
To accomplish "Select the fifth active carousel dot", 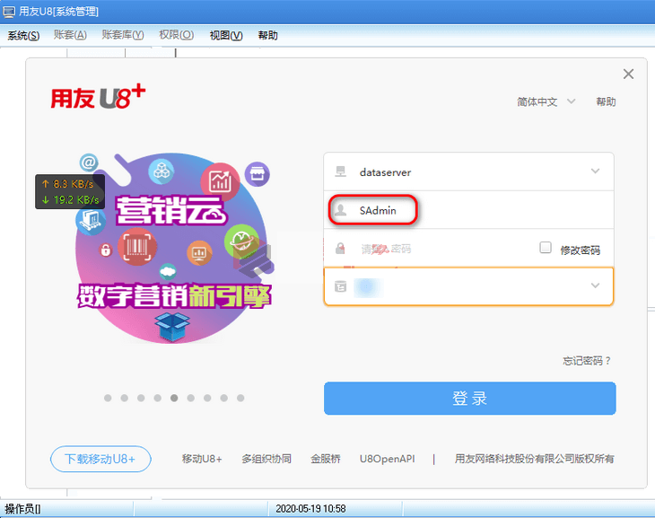I will pyautogui.click(x=174, y=398).
